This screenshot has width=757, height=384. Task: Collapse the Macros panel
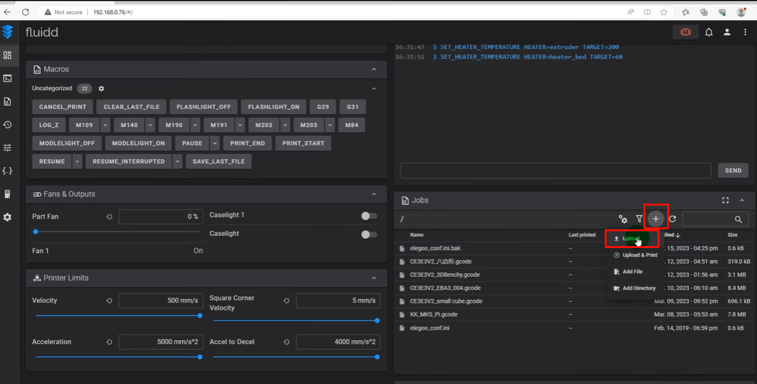coord(374,70)
